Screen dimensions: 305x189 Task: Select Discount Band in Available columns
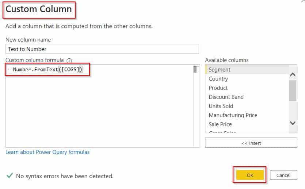pos(247,97)
